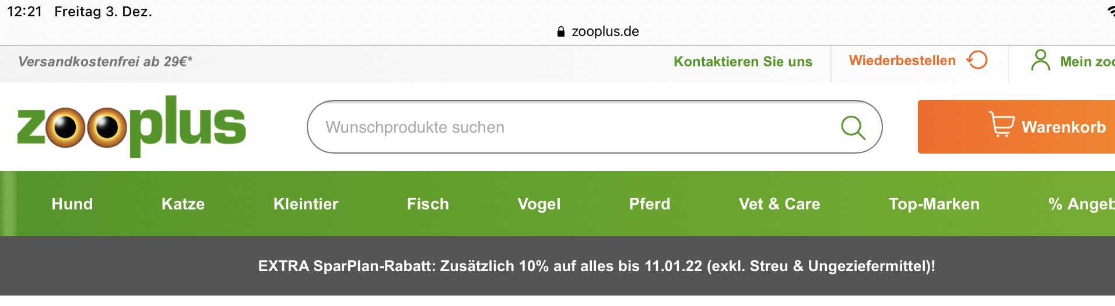Focus the Wunschprodukte suchen search field
The image size is (1115, 306).
pyautogui.click(x=594, y=127)
